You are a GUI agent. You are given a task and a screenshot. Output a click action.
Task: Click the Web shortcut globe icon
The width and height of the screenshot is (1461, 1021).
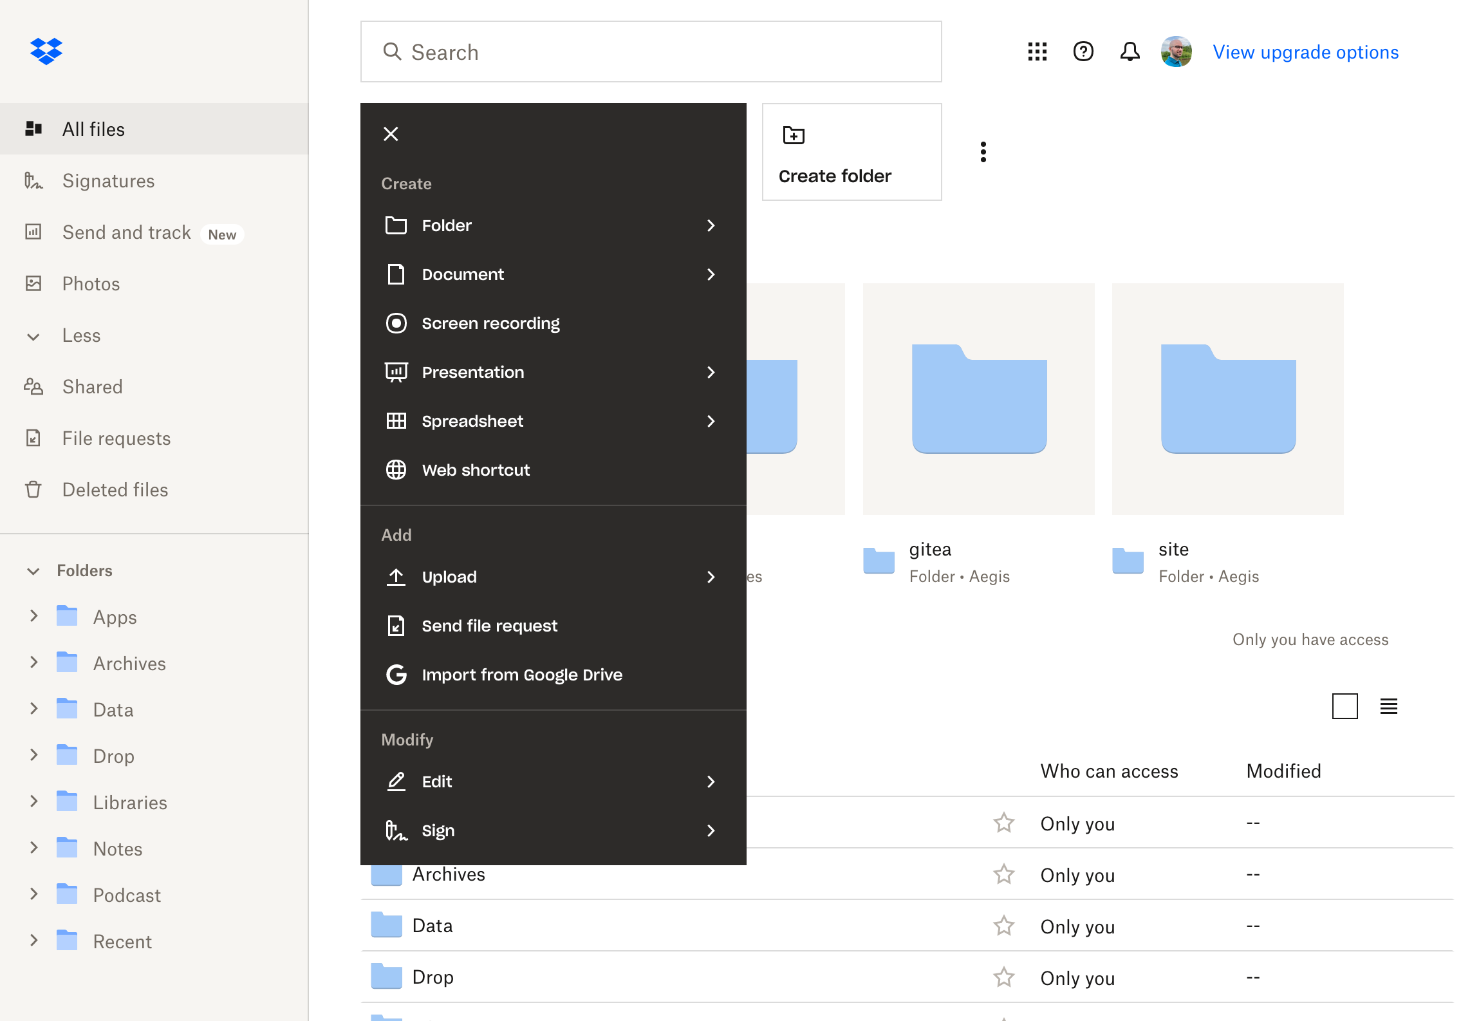click(396, 470)
